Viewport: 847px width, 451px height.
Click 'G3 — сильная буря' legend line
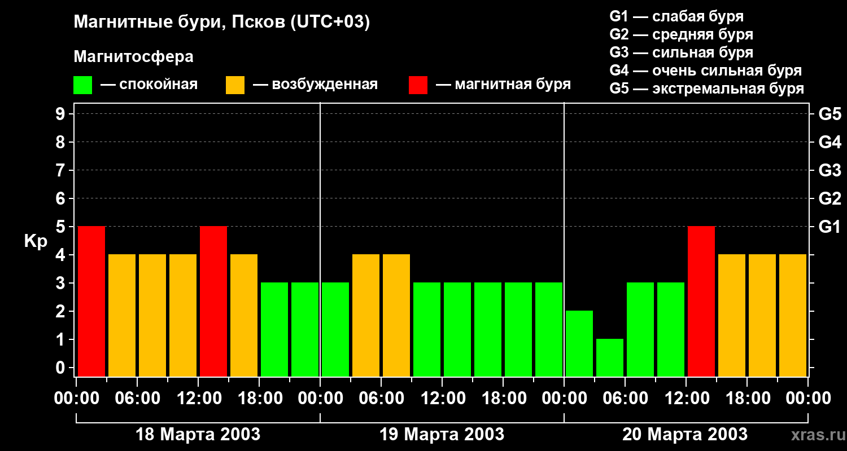[x=681, y=52]
